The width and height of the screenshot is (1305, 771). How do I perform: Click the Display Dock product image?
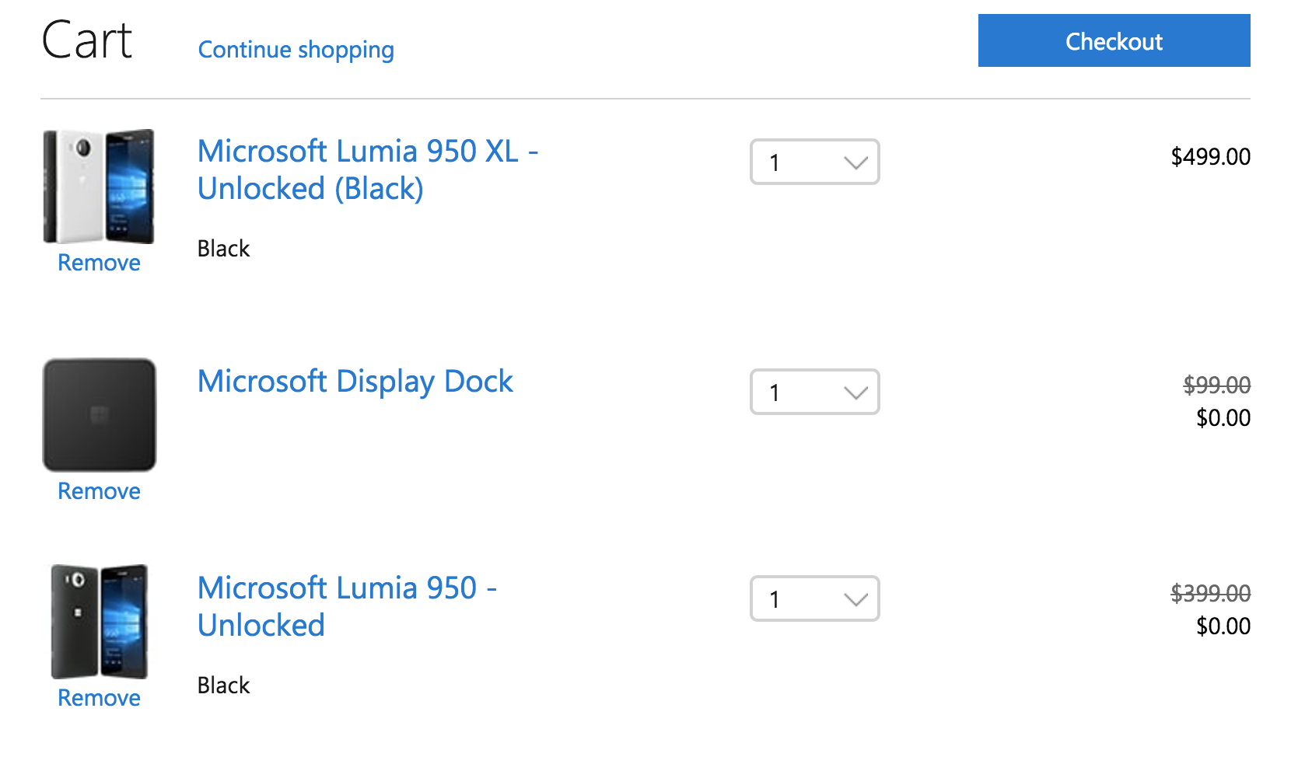point(99,414)
